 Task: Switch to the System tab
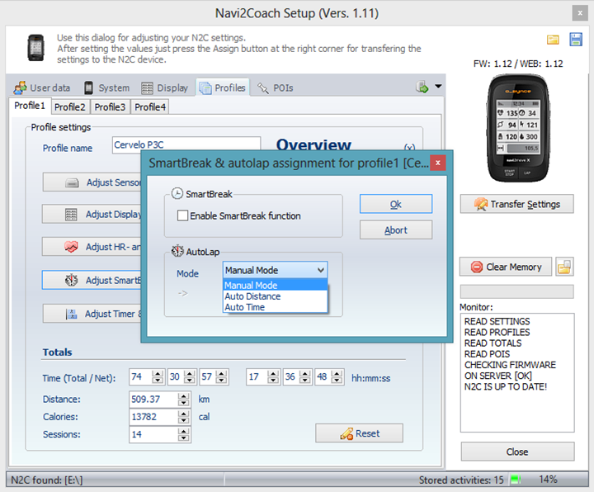pyautogui.click(x=106, y=88)
